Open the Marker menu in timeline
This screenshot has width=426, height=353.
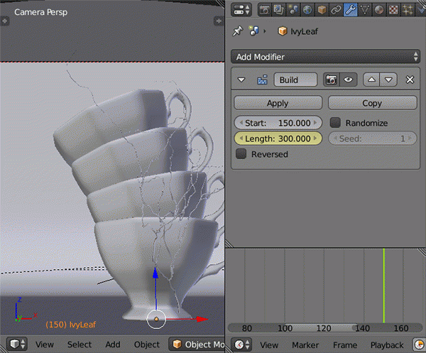click(x=305, y=344)
